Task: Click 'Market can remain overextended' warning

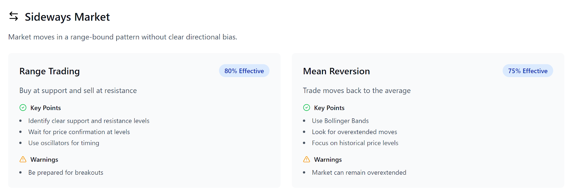Action: click(359, 173)
